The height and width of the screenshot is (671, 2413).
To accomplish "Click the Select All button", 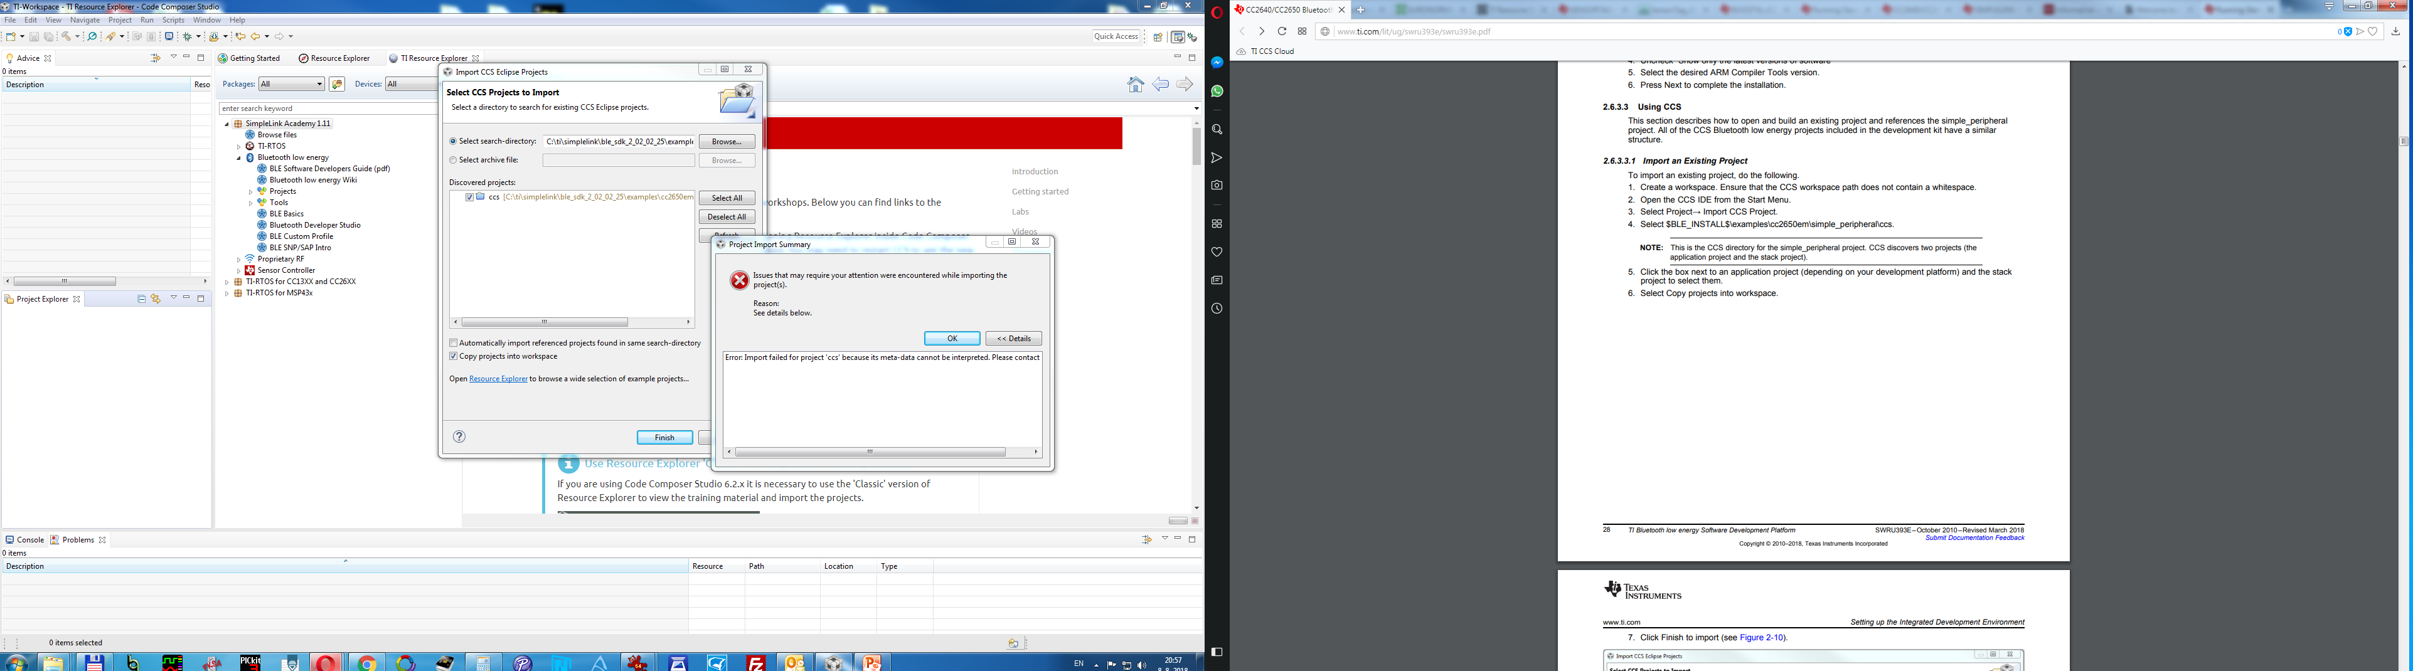I will tap(727, 198).
